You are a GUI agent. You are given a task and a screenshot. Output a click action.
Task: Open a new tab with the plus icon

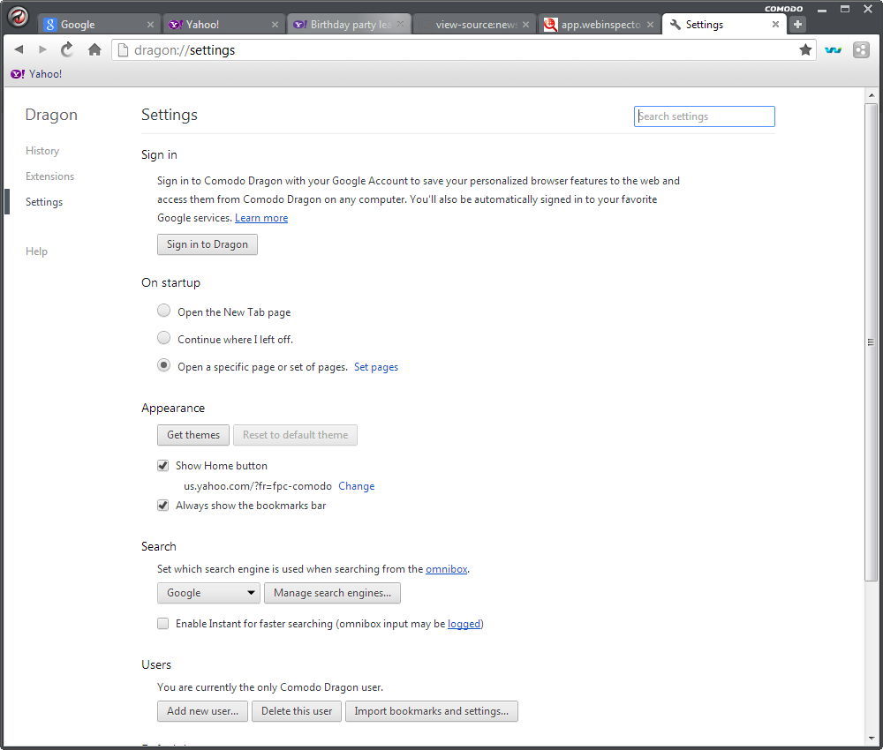[797, 24]
